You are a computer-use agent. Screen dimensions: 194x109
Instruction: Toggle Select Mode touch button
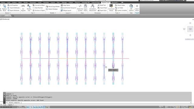click(x=137, y=8)
